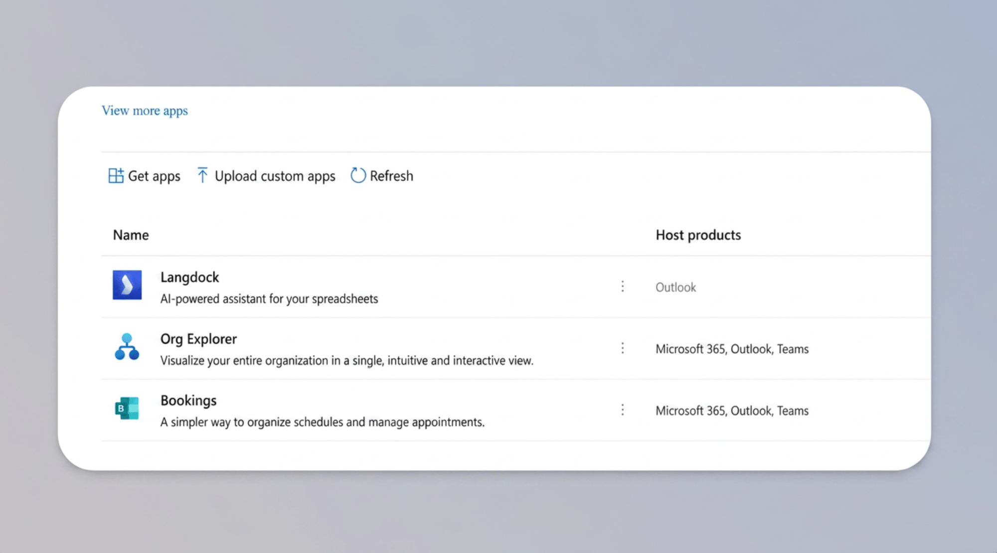This screenshot has width=997, height=553.
Task: Click the 'Visualize your entire organization' description text
Action: click(x=347, y=361)
